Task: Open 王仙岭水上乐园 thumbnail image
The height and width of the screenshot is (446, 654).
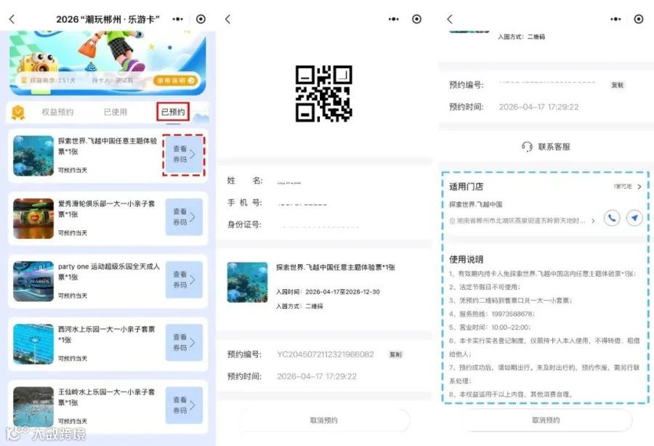Action: pyautogui.click(x=33, y=407)
